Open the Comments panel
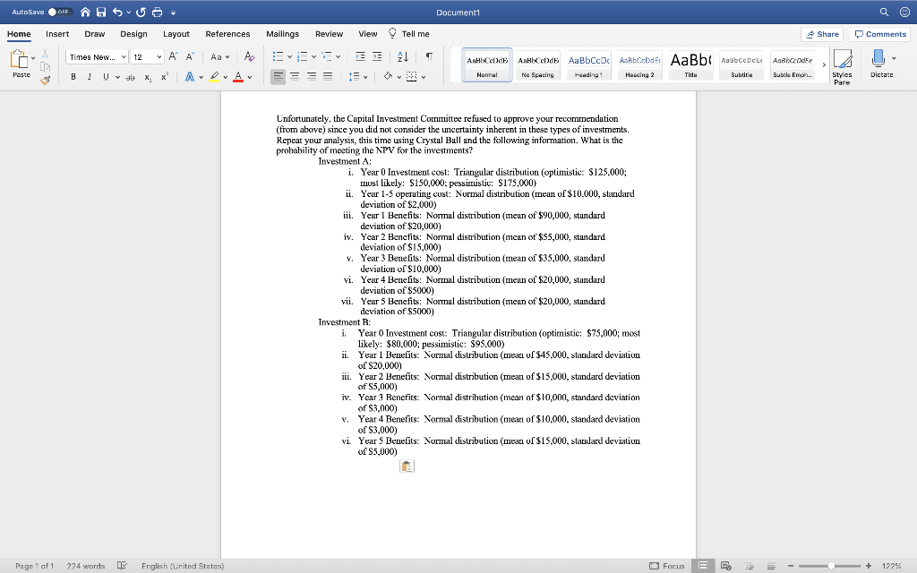917x573 pixels. pyautogui.click(x=879, y=33)
